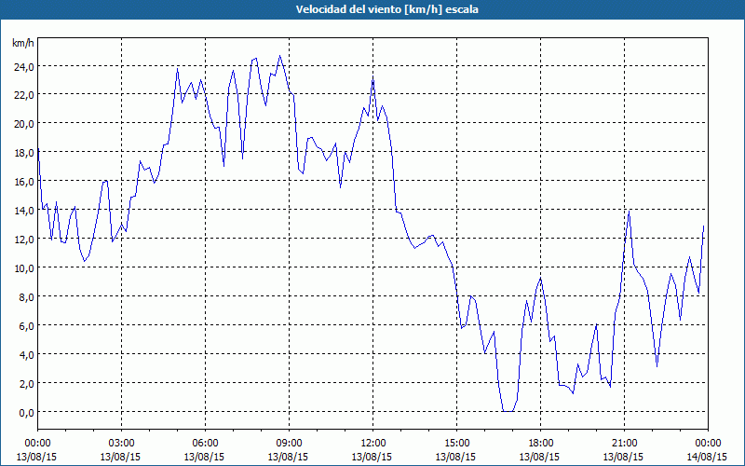Click the 13/08/15 date under 12:00

point(372,457)
